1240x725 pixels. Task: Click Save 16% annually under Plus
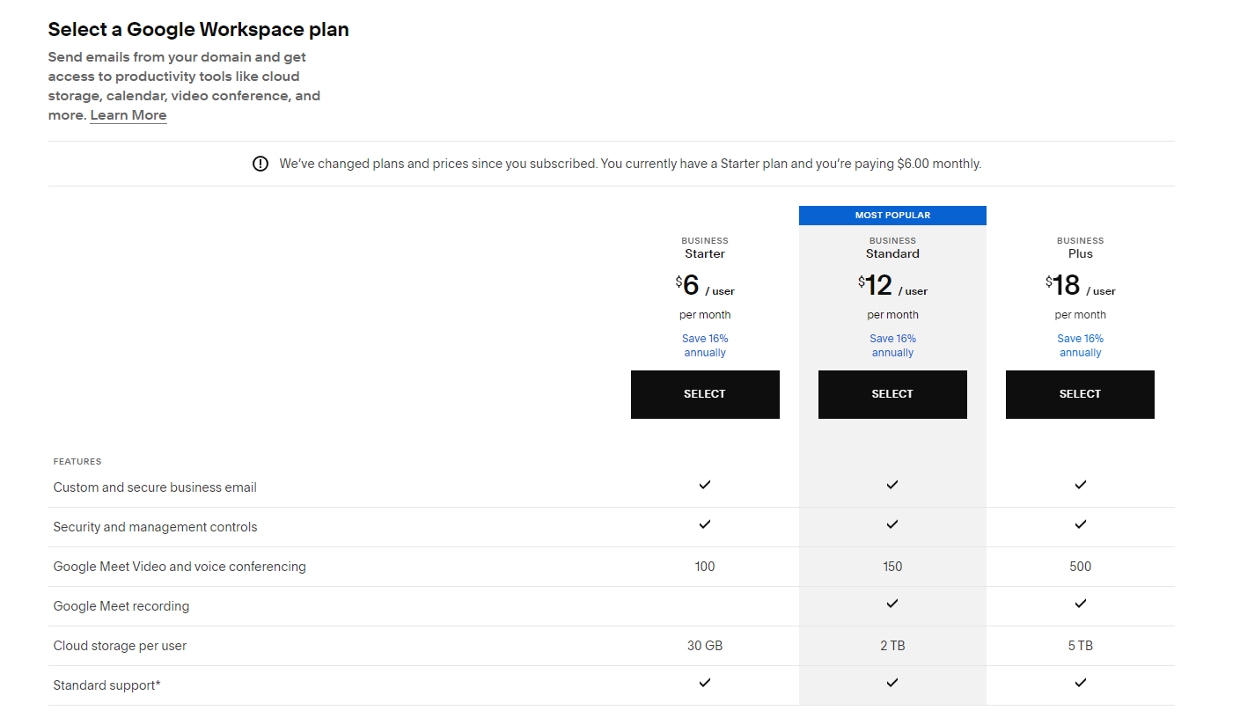tap(1081, 346)
